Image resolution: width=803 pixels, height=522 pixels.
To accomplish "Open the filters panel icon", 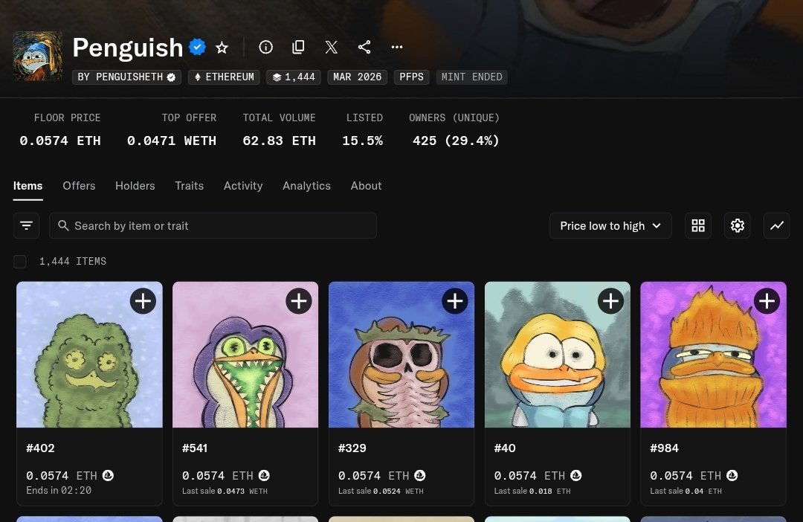I will click(x=26, y=225).
